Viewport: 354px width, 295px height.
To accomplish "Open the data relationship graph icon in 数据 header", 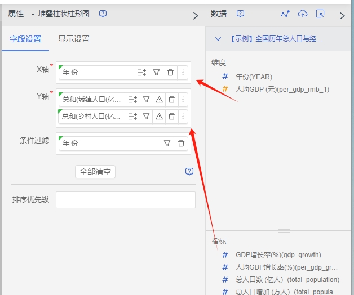I will tap(285, 14).
